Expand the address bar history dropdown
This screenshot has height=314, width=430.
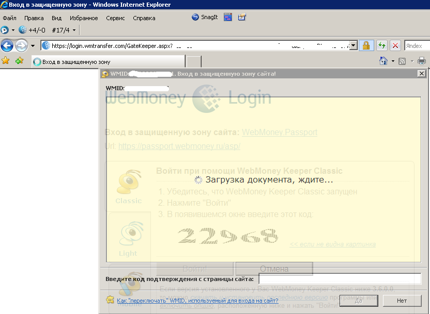[x=354, y=45]
